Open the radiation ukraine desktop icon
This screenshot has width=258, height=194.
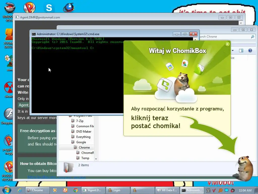point(9,90)
